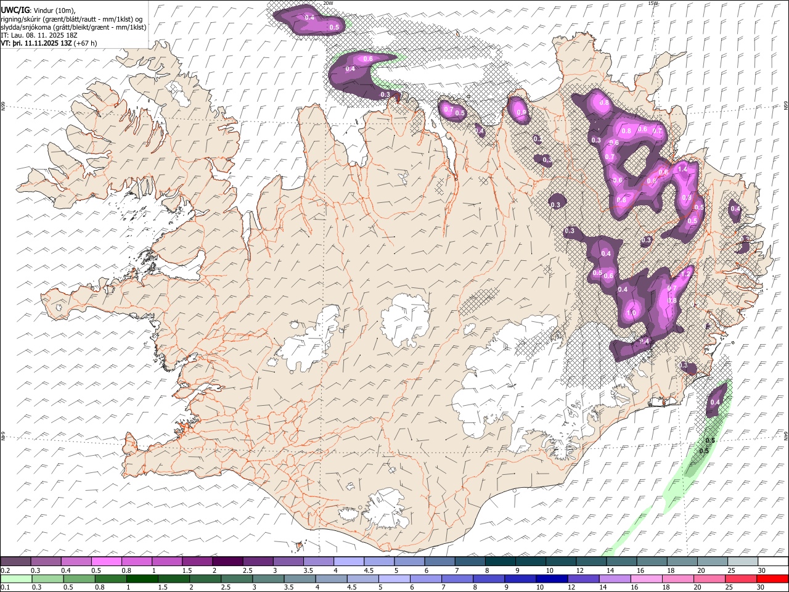Click the 1.0 snowfall value on map
This screenshot has width=789, height=592.
[631, 313]
